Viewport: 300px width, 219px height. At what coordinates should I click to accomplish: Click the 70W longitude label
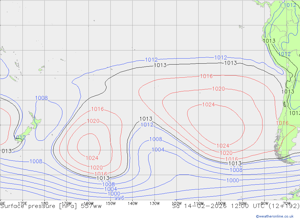[x=286, y=203]
